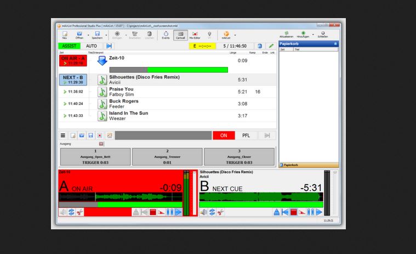Select the Papierkorb tab at bottom
The width and height of the screenshot is (416, 254).
pyautogui.click(x=309, y=165)
